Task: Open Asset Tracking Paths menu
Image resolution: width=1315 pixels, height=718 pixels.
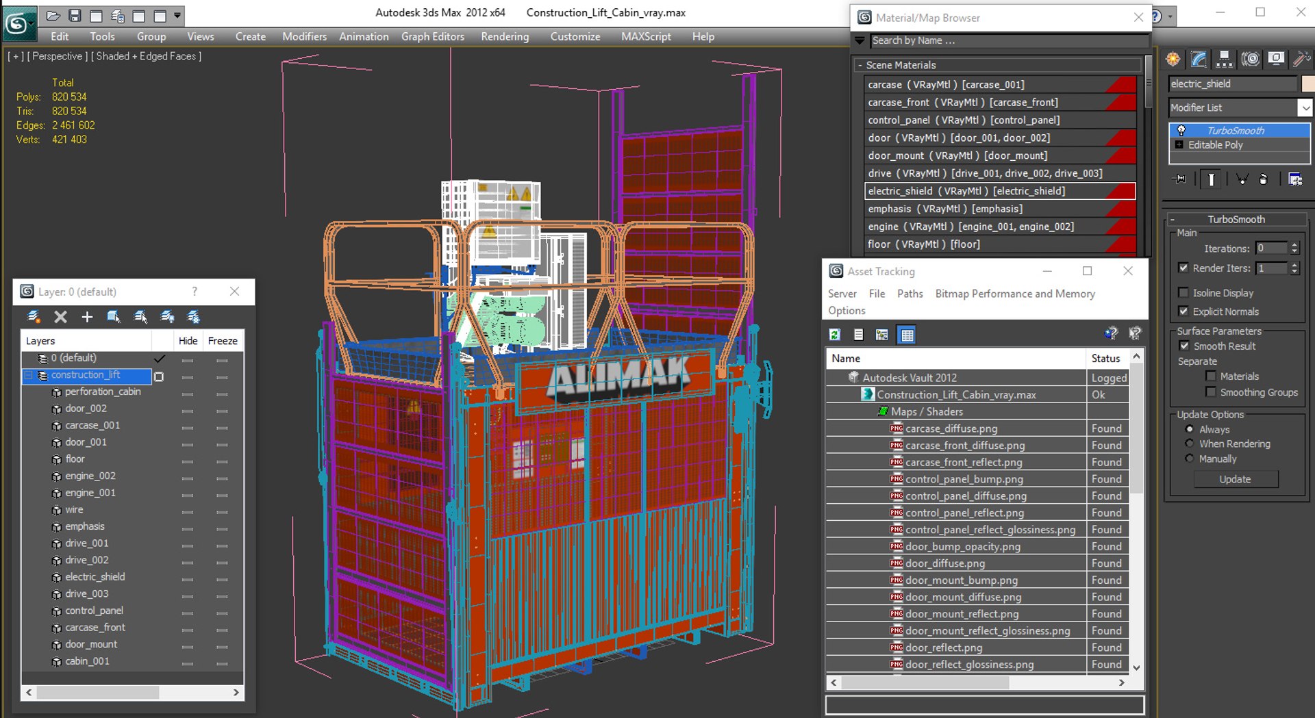Action: [x=910, y=294]
